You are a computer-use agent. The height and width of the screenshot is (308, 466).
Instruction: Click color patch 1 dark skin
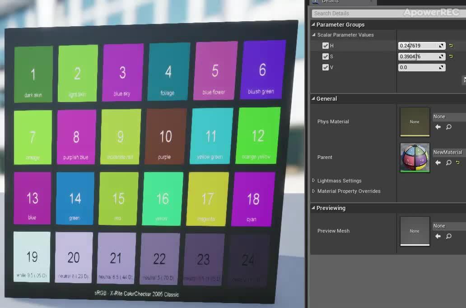(x=33, y=75)
